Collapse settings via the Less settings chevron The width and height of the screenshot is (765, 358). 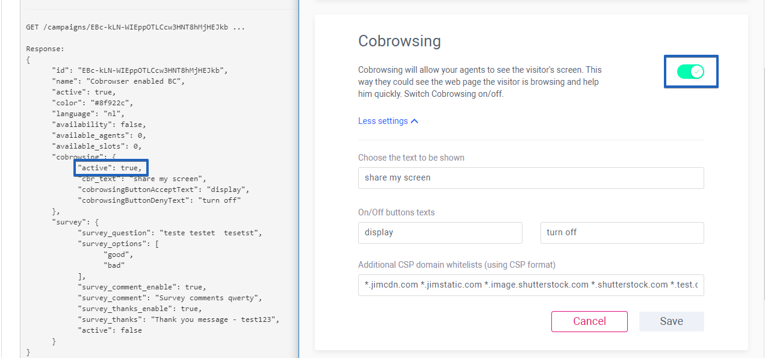[414, 120]
